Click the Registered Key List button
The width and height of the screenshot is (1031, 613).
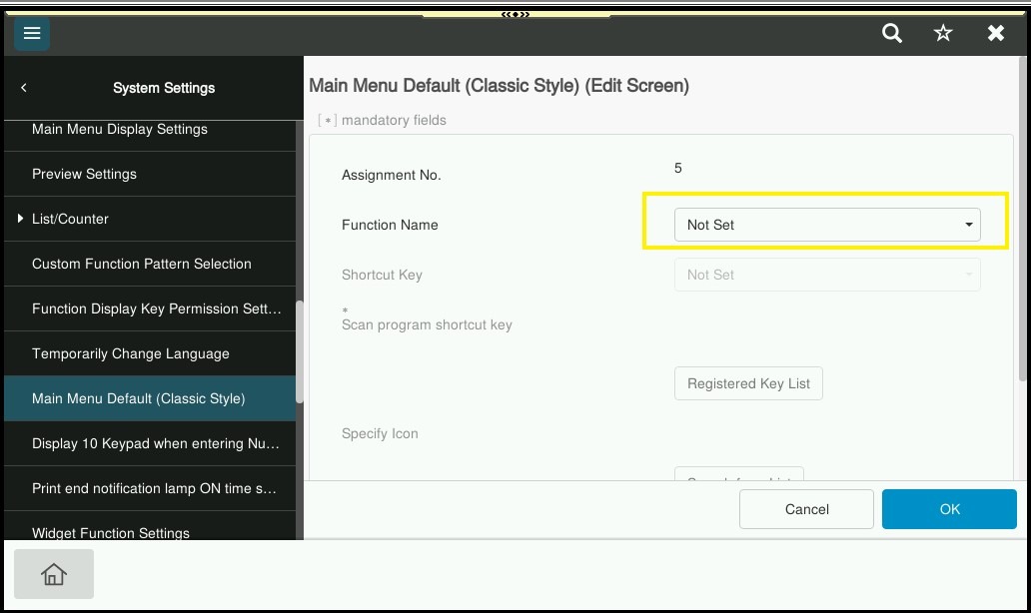pos(748,383)
